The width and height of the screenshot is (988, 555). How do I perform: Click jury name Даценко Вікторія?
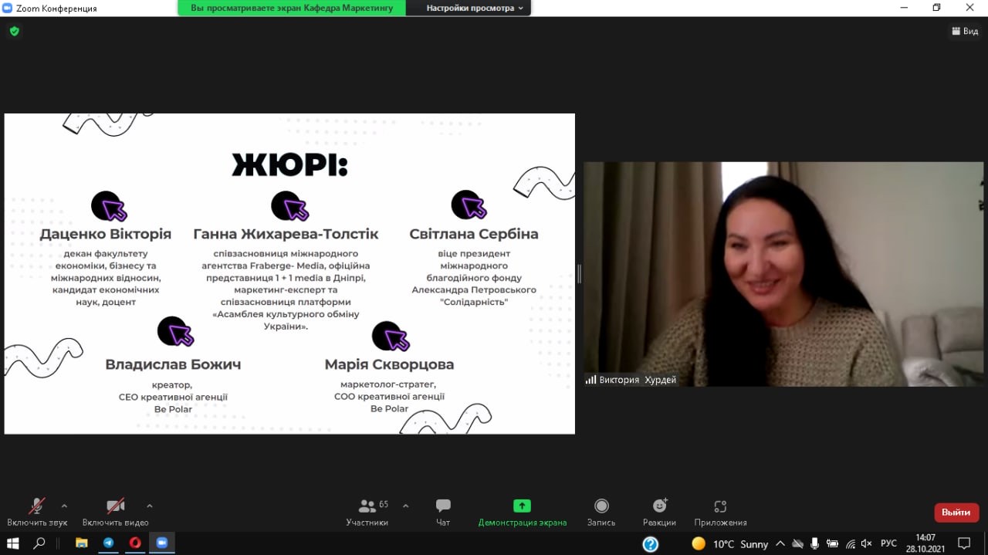(x=106, y=234)
